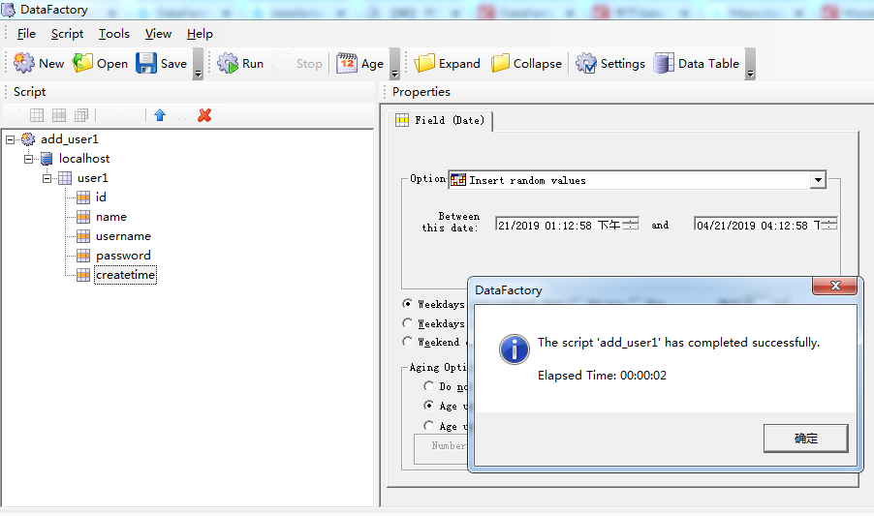Image resolution: width=874 pixels, height=516 pixels.
Task: Select the second Weekdays radio button
Action: click(x=408, y=322)
